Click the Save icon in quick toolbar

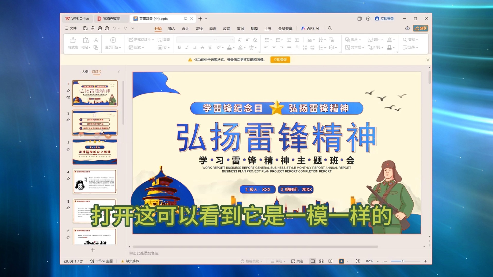point(85,28)
